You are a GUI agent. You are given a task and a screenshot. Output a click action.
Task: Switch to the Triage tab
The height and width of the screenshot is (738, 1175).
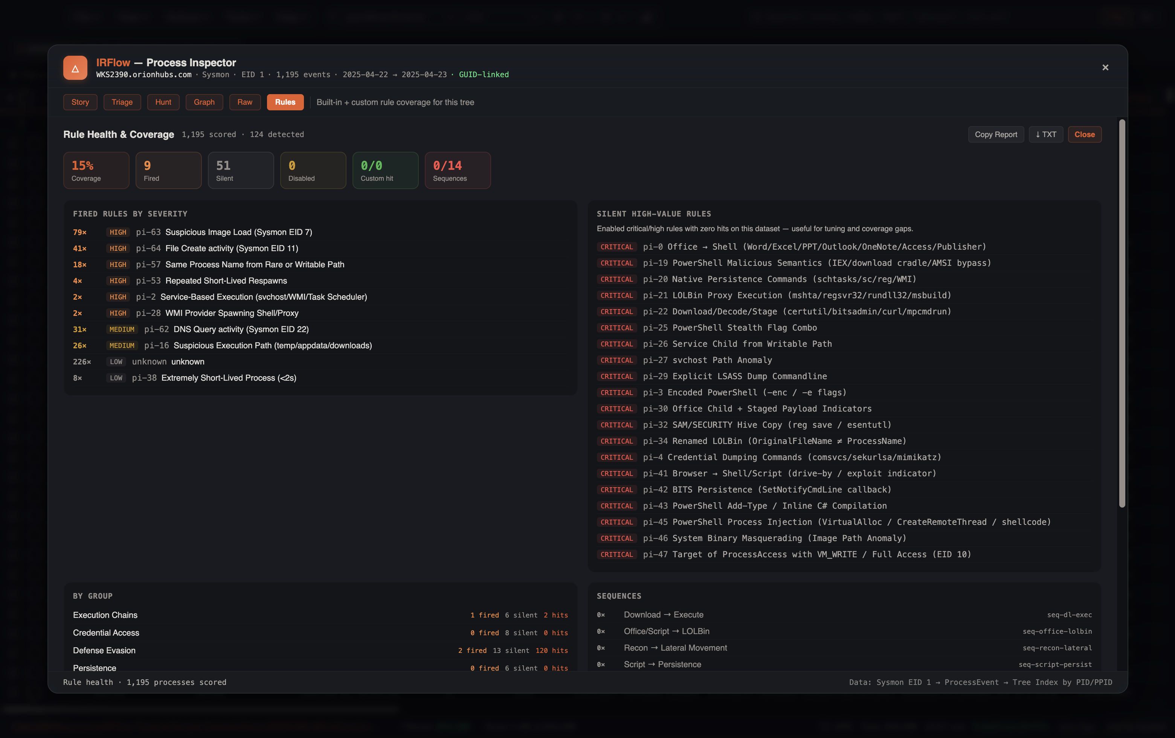pos(122,102)
